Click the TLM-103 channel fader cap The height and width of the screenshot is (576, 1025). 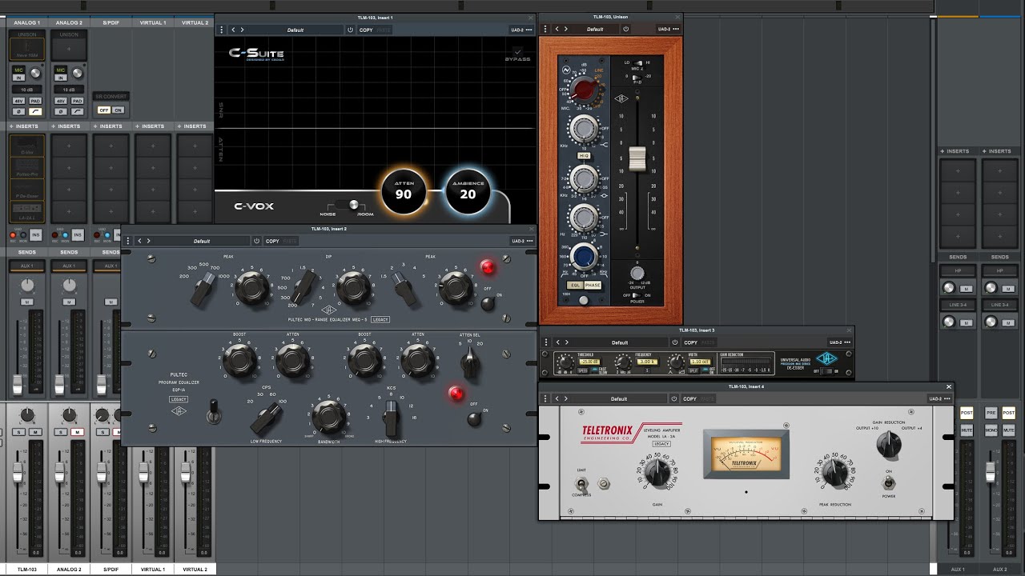[x=18, y=472]
